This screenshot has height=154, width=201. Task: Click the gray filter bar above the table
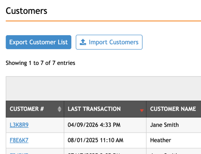104,89
